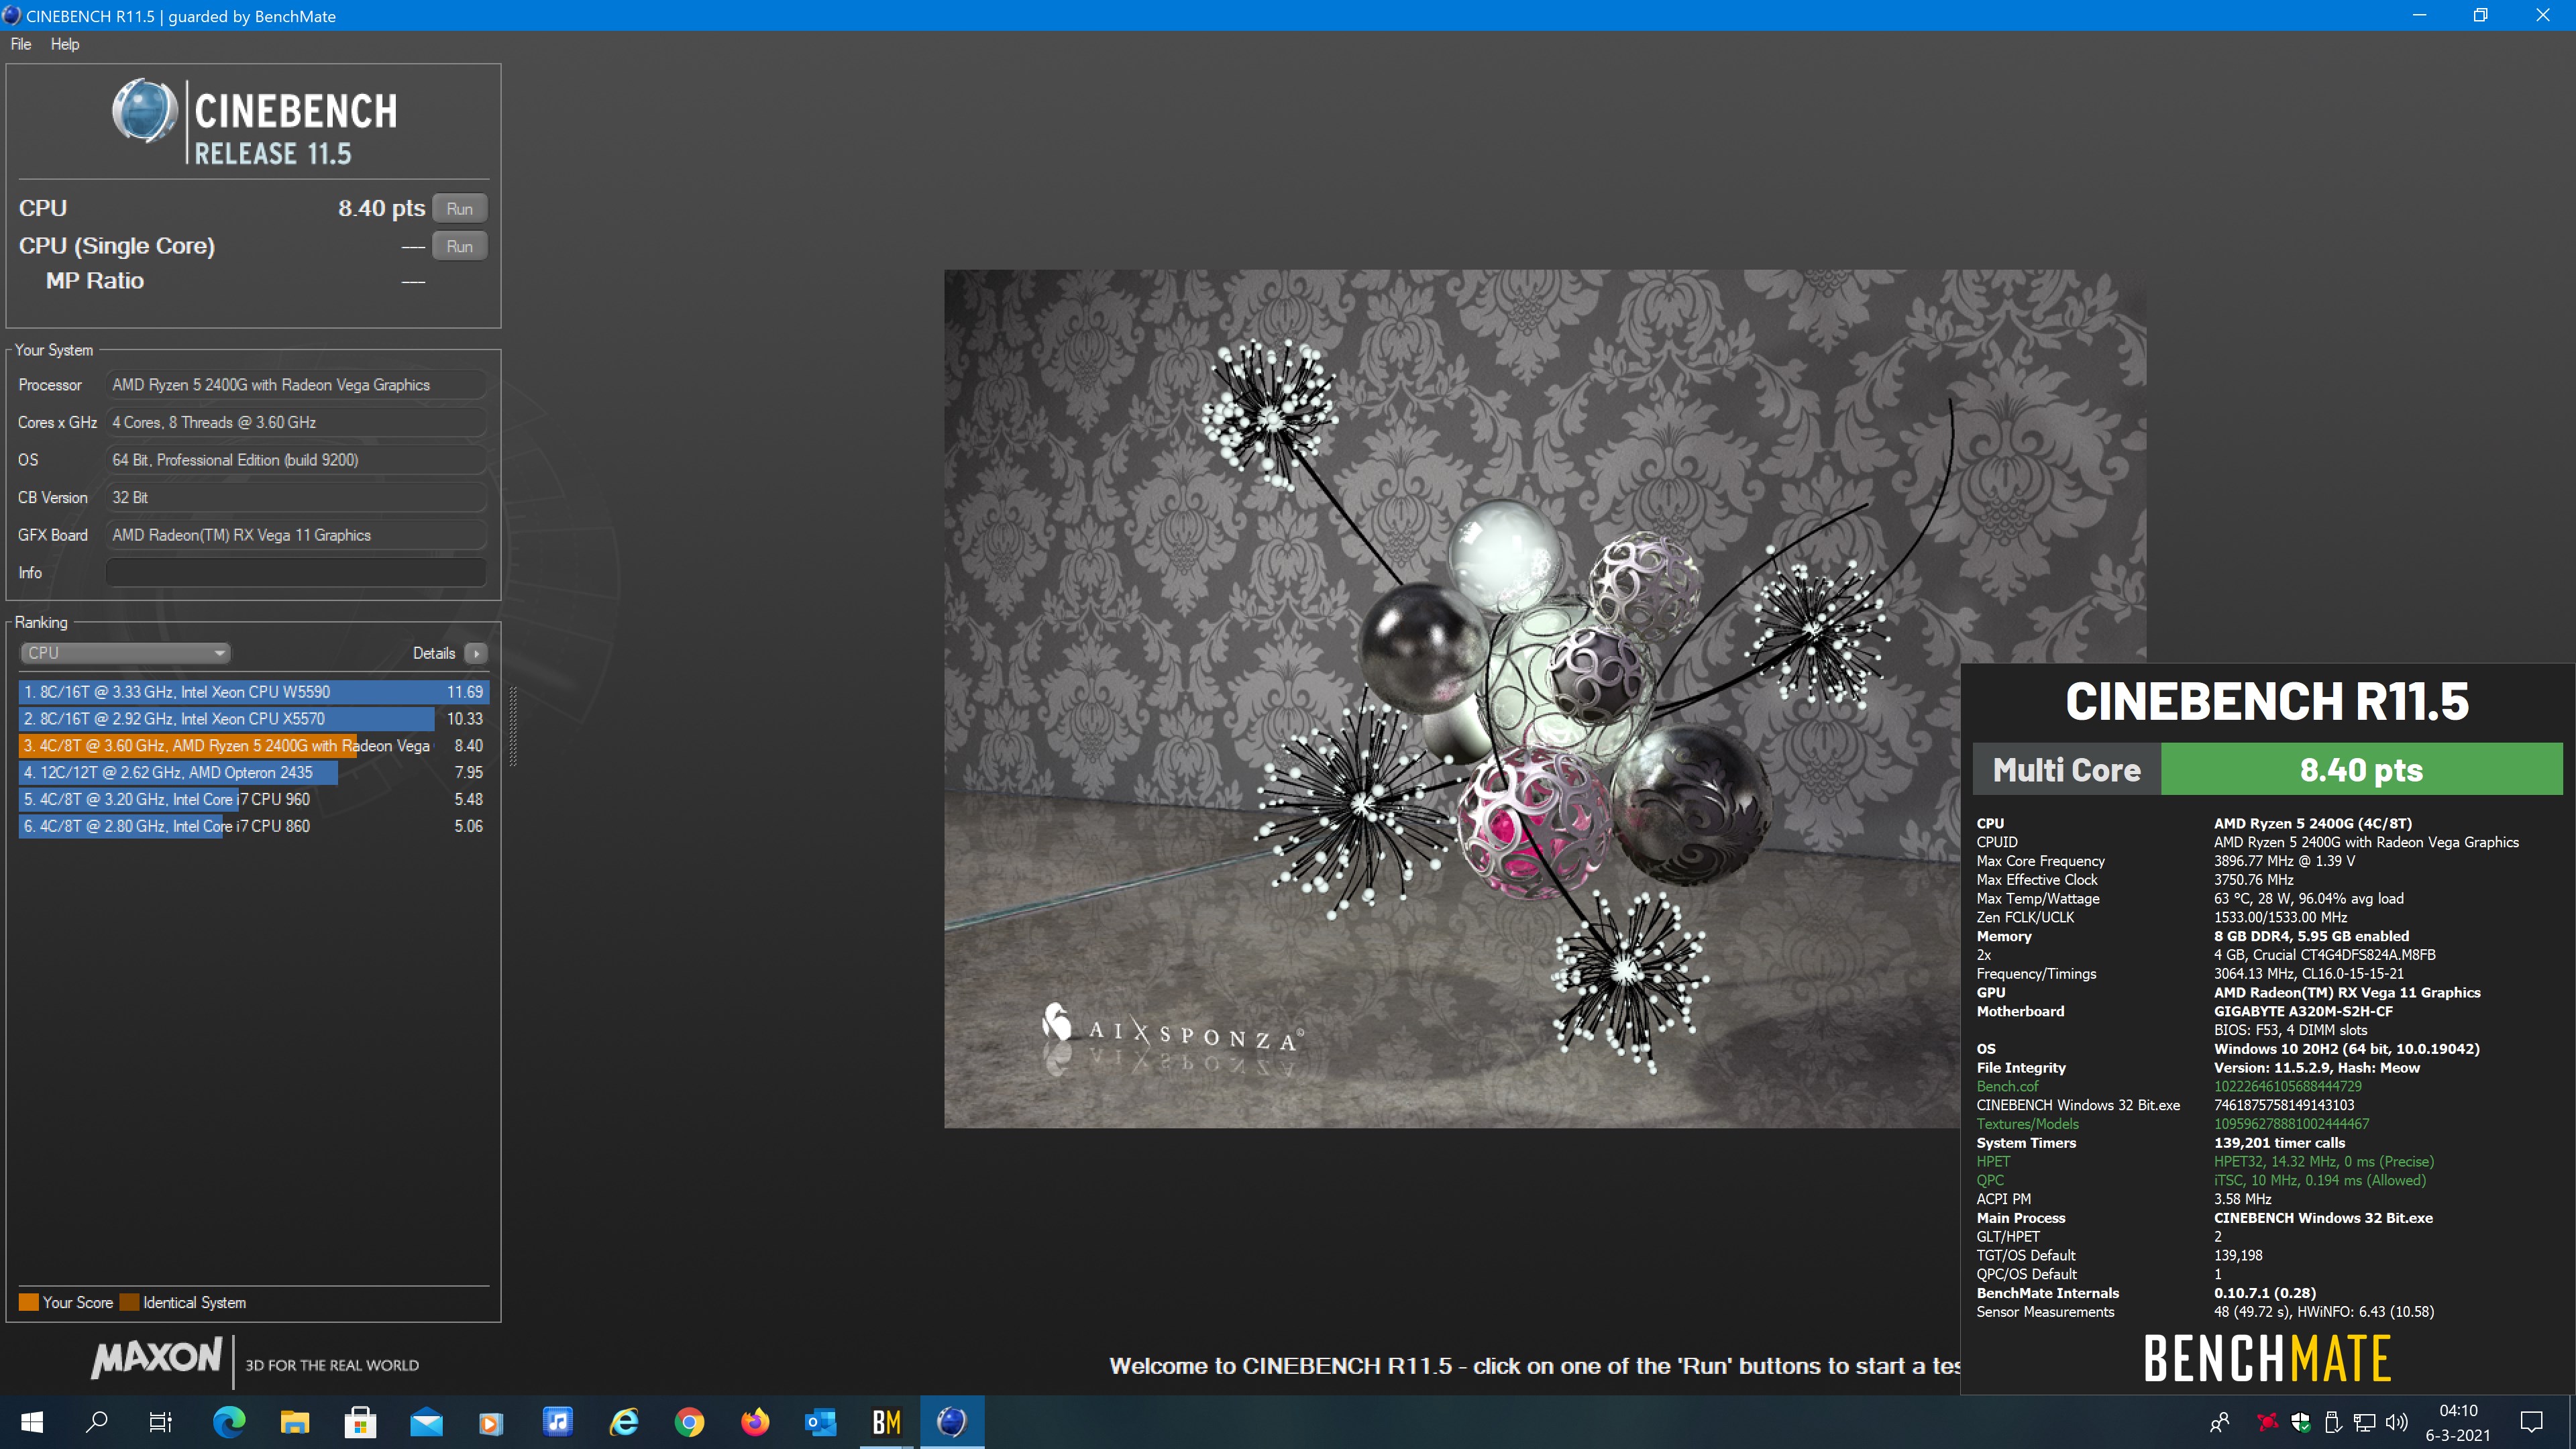Click the CB Version field
The width and height of the screenshot is (2576, 1449).
click(x=296, y=497)
